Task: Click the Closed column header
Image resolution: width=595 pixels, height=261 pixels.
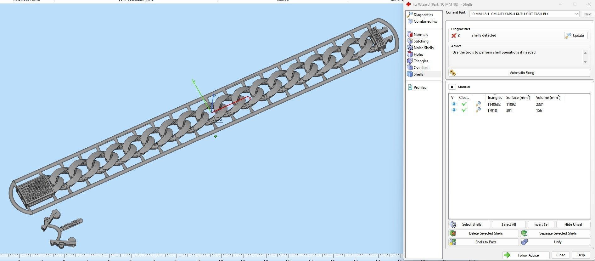Action: (x=464, y=98)
